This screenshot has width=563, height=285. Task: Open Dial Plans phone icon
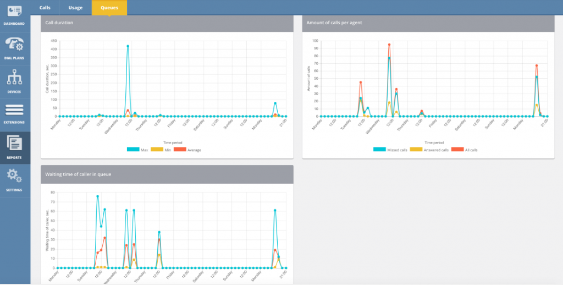pos(15,44)
